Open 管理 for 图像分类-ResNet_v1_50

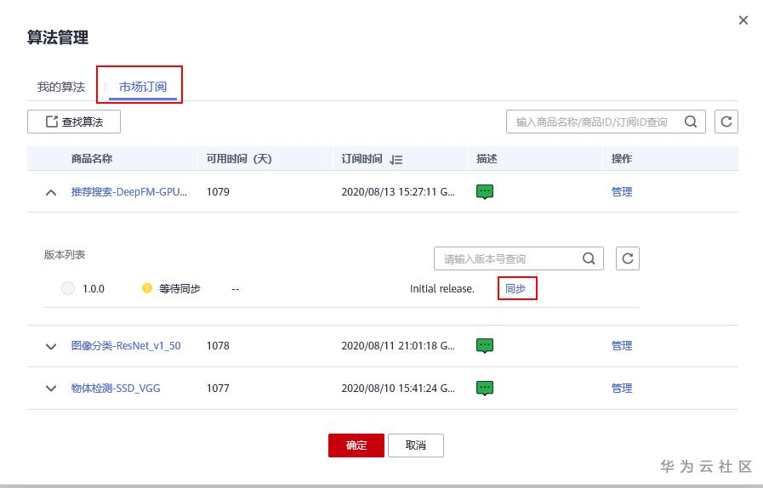tap(622, 346)
